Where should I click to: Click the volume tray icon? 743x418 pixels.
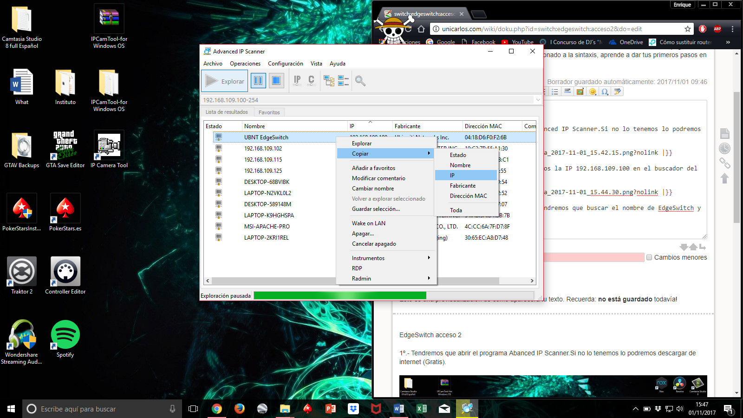[x=680, y=409]
